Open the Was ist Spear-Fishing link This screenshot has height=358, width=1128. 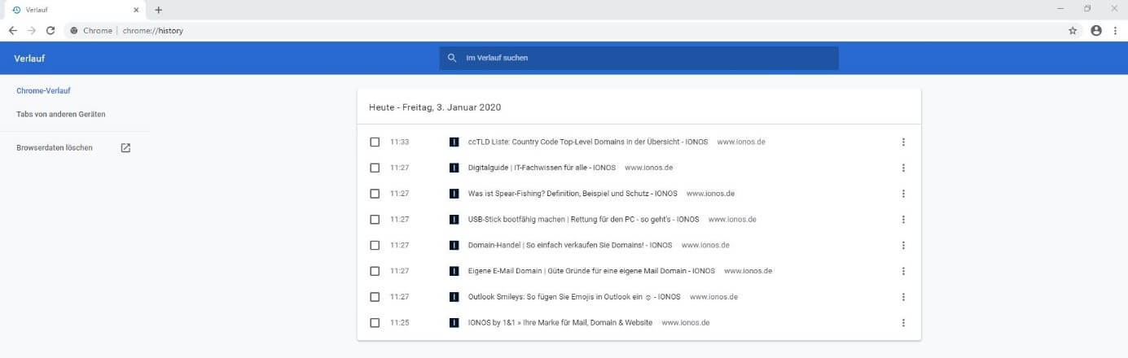click(573, 194)
